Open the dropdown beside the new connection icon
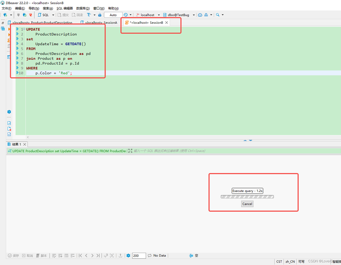341x265 pixels. click(11, 15)
